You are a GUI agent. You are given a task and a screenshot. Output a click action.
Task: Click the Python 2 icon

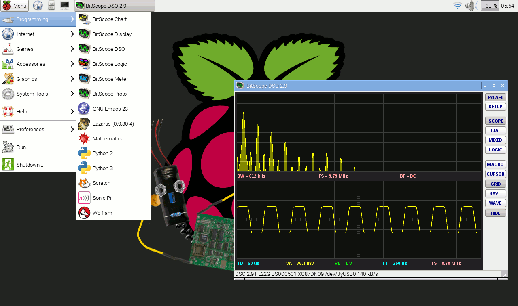[84, 153]
